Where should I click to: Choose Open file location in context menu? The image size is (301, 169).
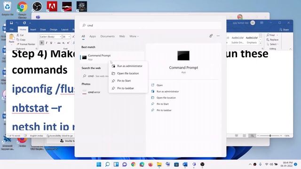click(128, 73)
